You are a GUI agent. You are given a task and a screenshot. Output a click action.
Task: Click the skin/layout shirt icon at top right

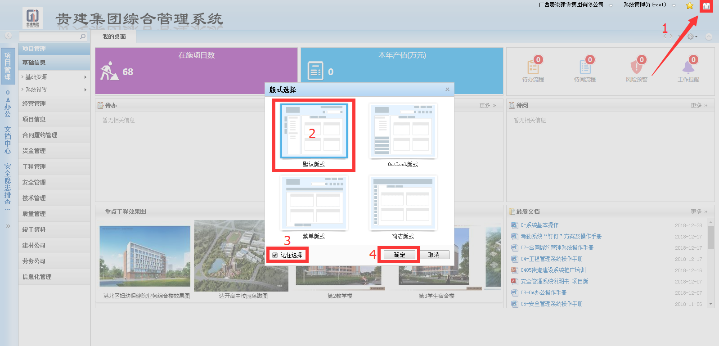706,6
